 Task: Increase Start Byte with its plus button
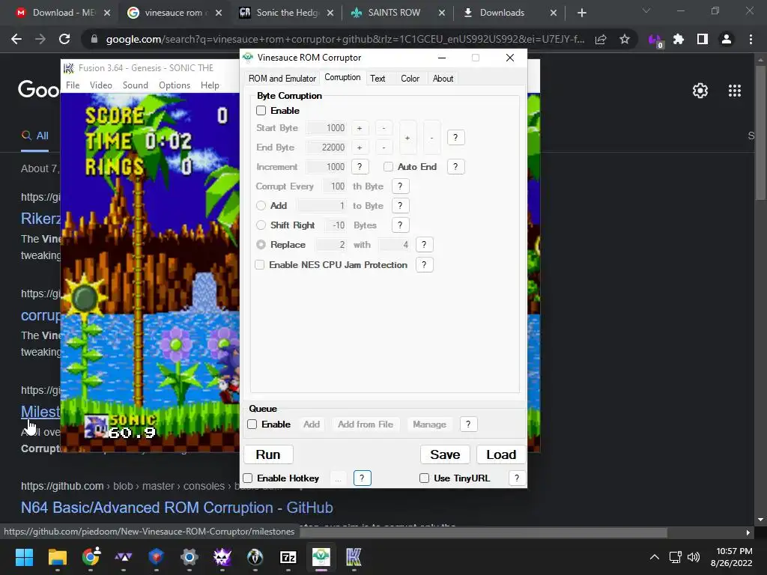point(359,128)
